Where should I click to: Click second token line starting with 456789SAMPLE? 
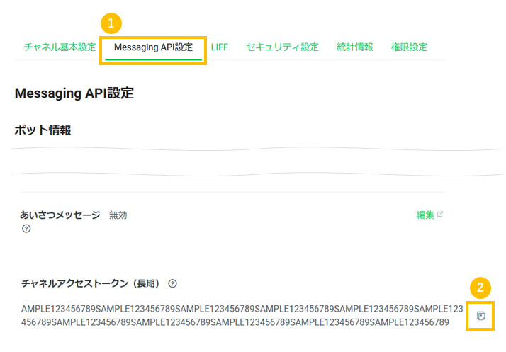(x=235, y=323)
